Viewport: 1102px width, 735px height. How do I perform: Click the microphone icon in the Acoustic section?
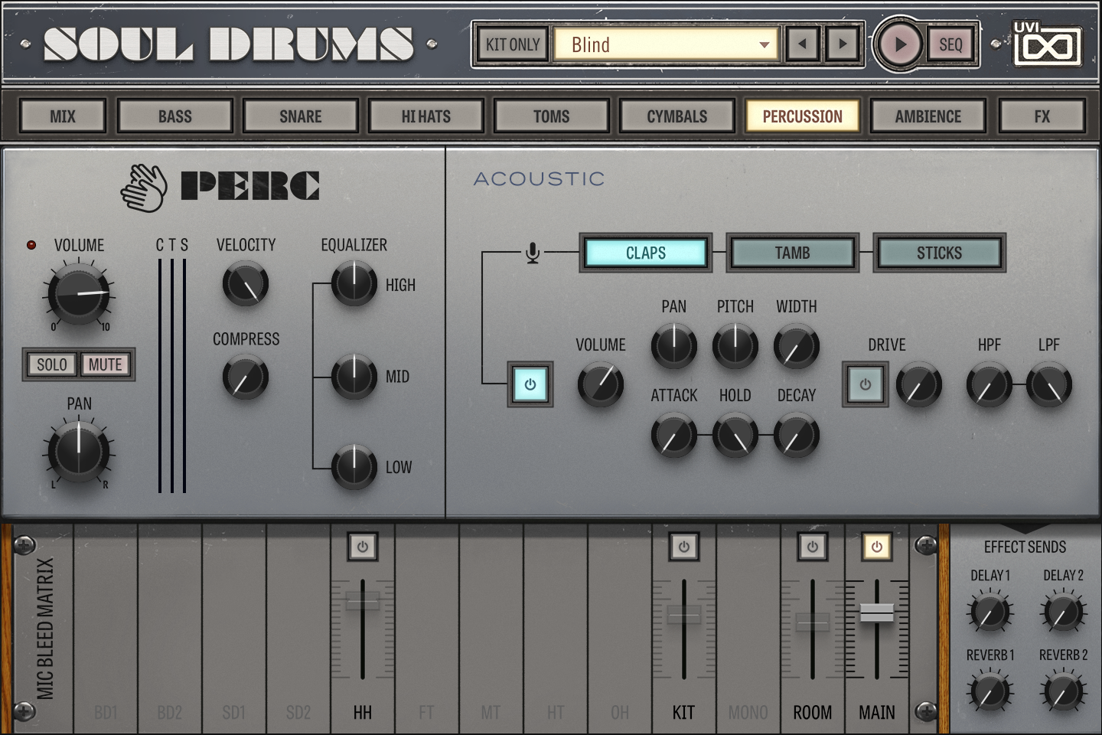tap(530, 251)
